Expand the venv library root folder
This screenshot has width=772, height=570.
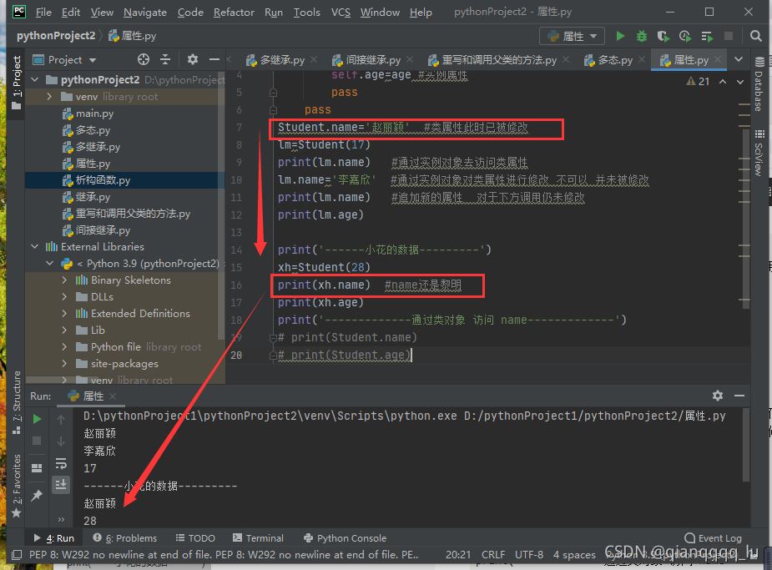pyautogui.click(x=49, y=97)
